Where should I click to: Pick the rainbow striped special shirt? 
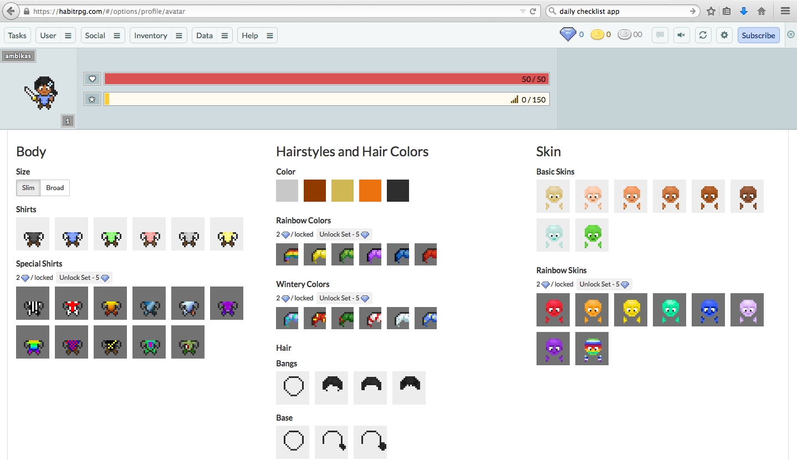click(x=33, y=342)
